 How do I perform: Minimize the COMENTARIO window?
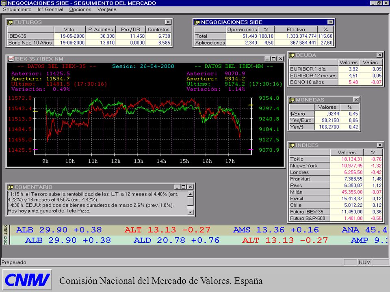point(177,187)
